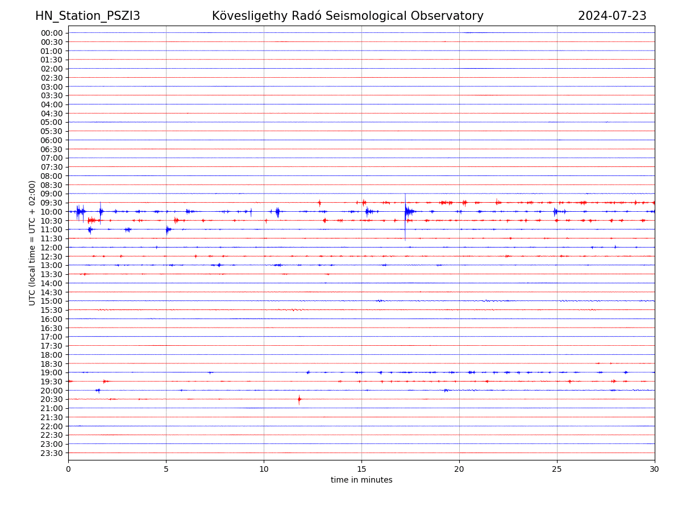Click the 12:00 row time label
The height and width of the screenshot is (511, 682).
coord(51,248)
